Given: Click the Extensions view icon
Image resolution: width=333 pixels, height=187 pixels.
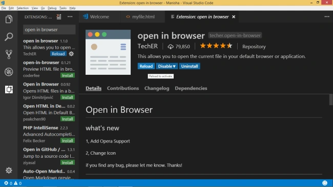Looking at the screenshot, I should (x=9, y=90).
